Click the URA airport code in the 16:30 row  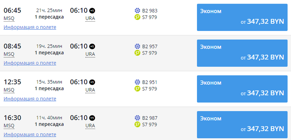[90, 126]
